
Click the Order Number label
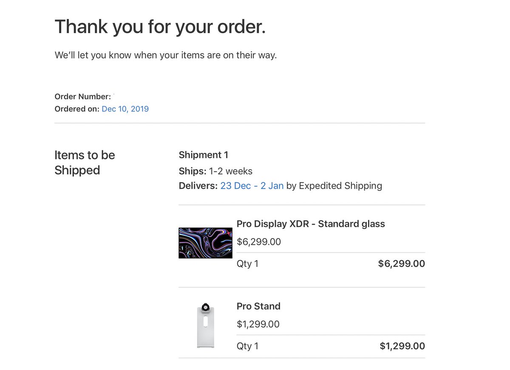[83, 97]
